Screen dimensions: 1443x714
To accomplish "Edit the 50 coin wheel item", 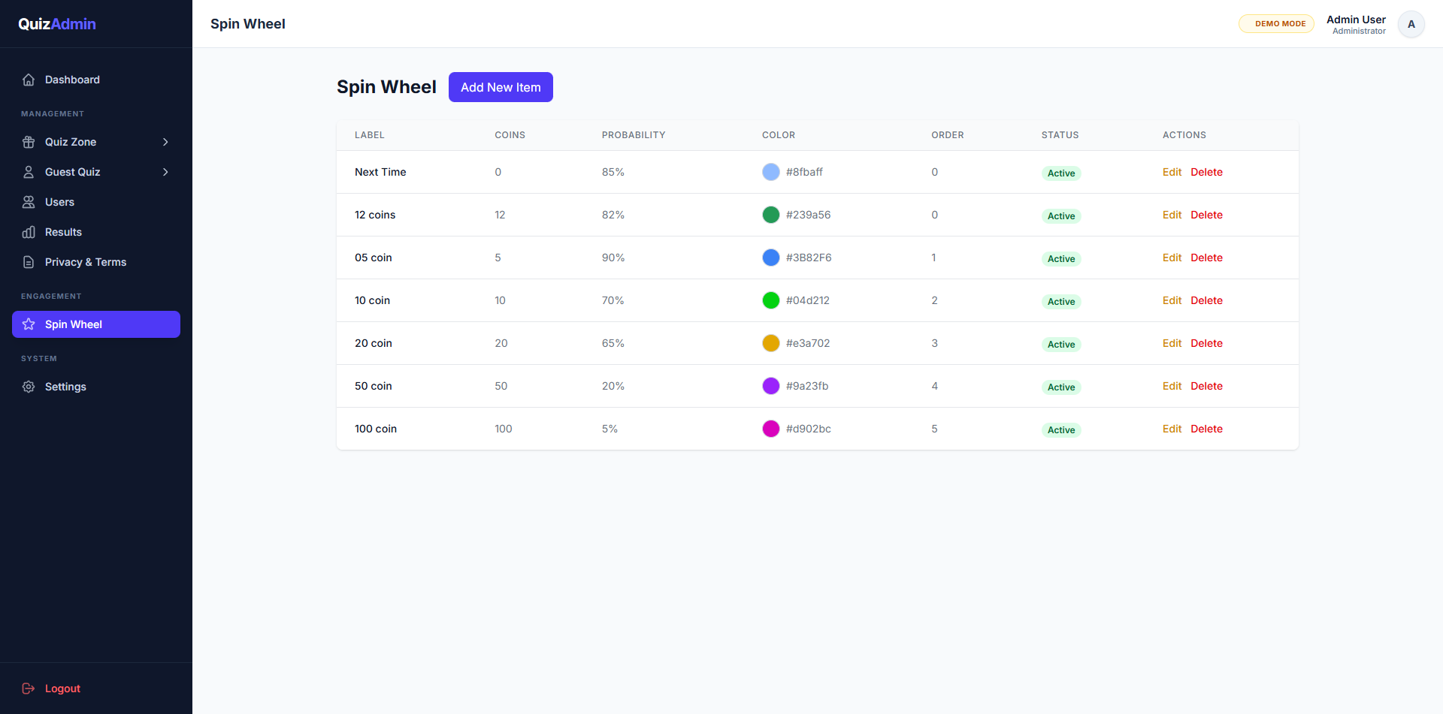I will pos(1172,386).
